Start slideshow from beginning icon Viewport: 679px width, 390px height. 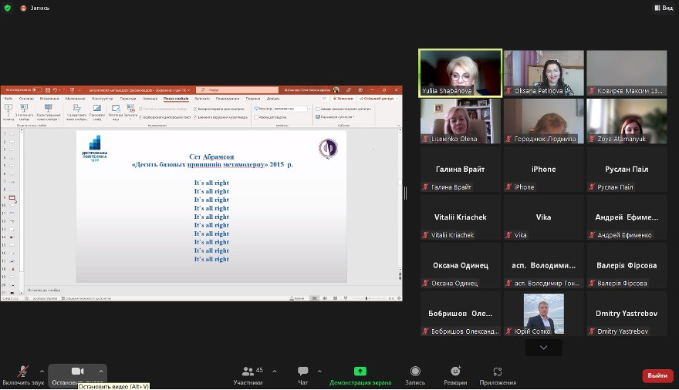click(8, 112)
